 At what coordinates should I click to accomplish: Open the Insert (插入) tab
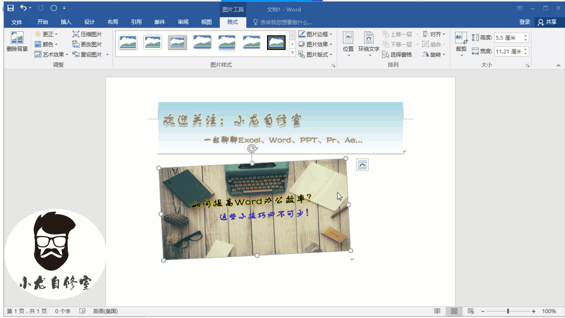click(66, 22)
